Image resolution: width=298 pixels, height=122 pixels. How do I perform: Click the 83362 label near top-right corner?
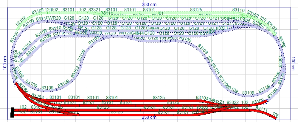coord(253,15)
